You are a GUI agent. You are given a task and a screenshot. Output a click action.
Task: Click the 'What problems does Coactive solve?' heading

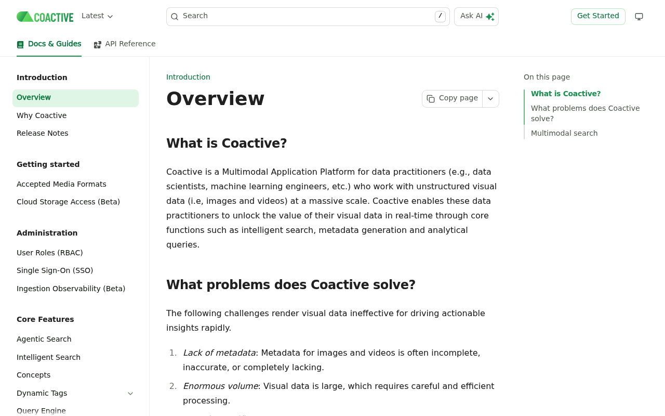[x=291, y=285]
